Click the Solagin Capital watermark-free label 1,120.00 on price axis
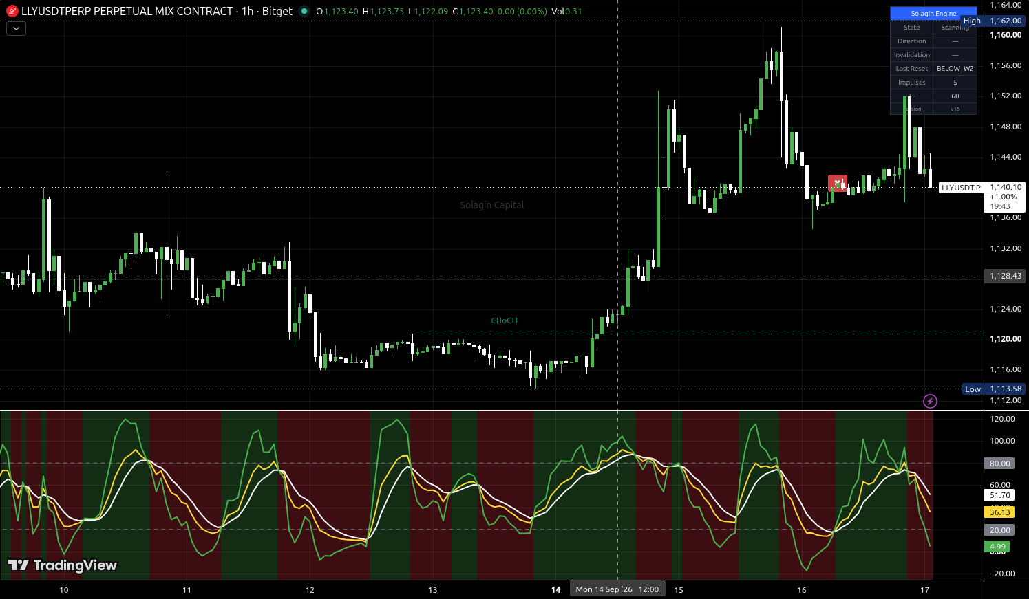The image size is (1029, 599). click(x=1006, y=339)
